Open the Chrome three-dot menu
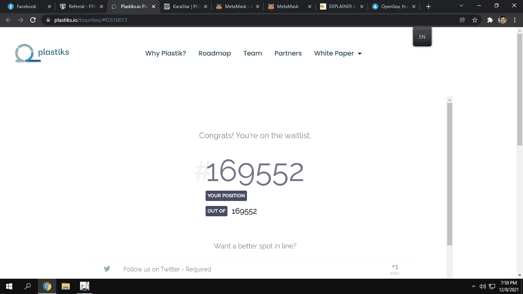This screenshot has width=523, height=294. click(x=514, y=20)
